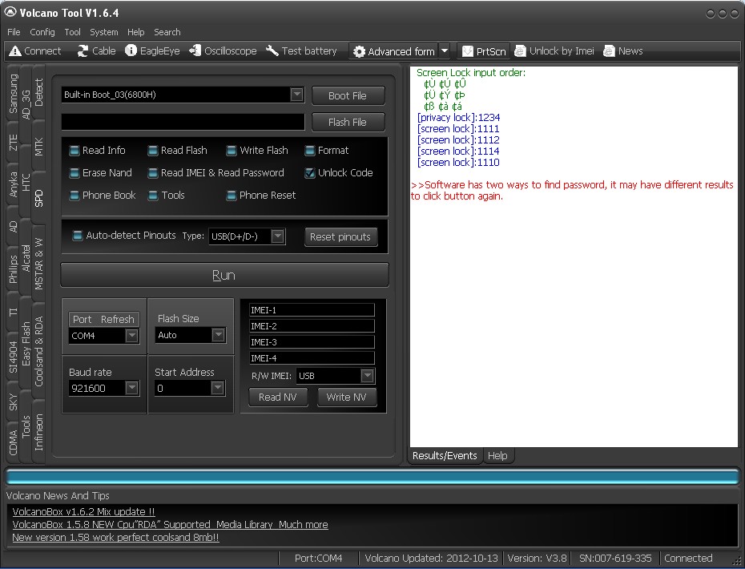Click the Test battery wrench icon
The height and width of the screenshot is (569, 745).
[272, 50]
